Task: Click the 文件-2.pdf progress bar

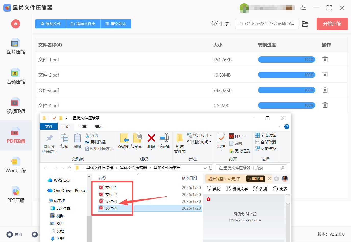Action: click(x=287, y=75)
